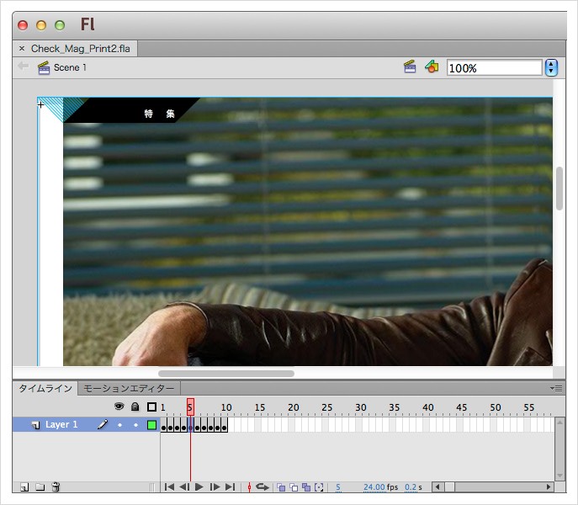Viewport: 578px width, 505px height.
Task: Click the back arrow beside Scene 1
Action: tap(24, 66)
